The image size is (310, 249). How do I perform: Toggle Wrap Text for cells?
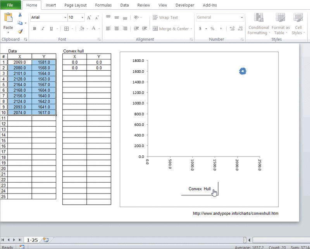click(x=165, y=17)
